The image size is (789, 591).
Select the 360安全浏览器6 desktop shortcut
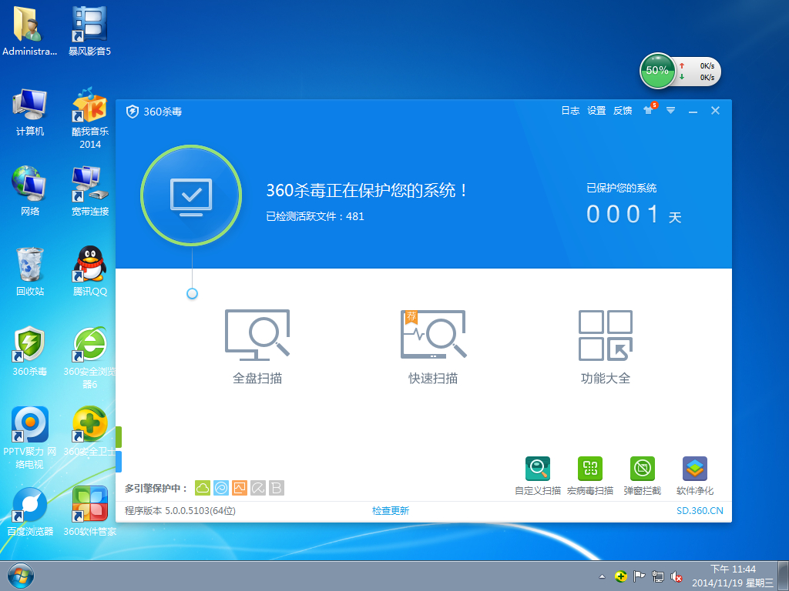[89, 358]
